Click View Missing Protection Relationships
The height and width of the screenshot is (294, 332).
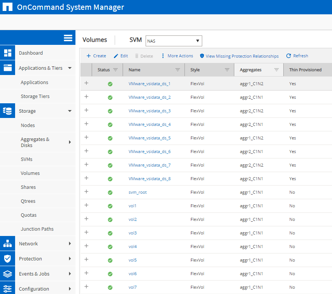pos(239,56)
